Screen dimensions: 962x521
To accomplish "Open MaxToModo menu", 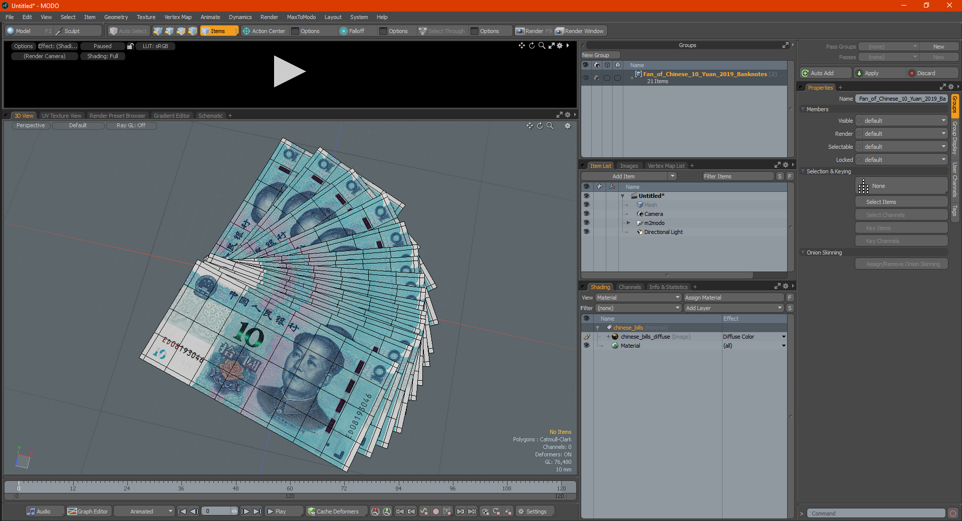I will [301, 17].
